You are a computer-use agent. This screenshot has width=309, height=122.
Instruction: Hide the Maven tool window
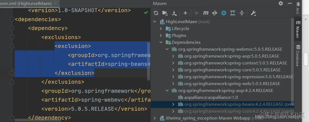click(290, 3)
